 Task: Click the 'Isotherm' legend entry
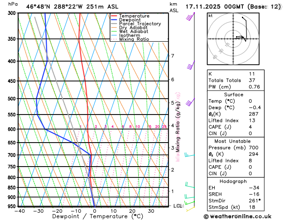click(x=130, y=35)
